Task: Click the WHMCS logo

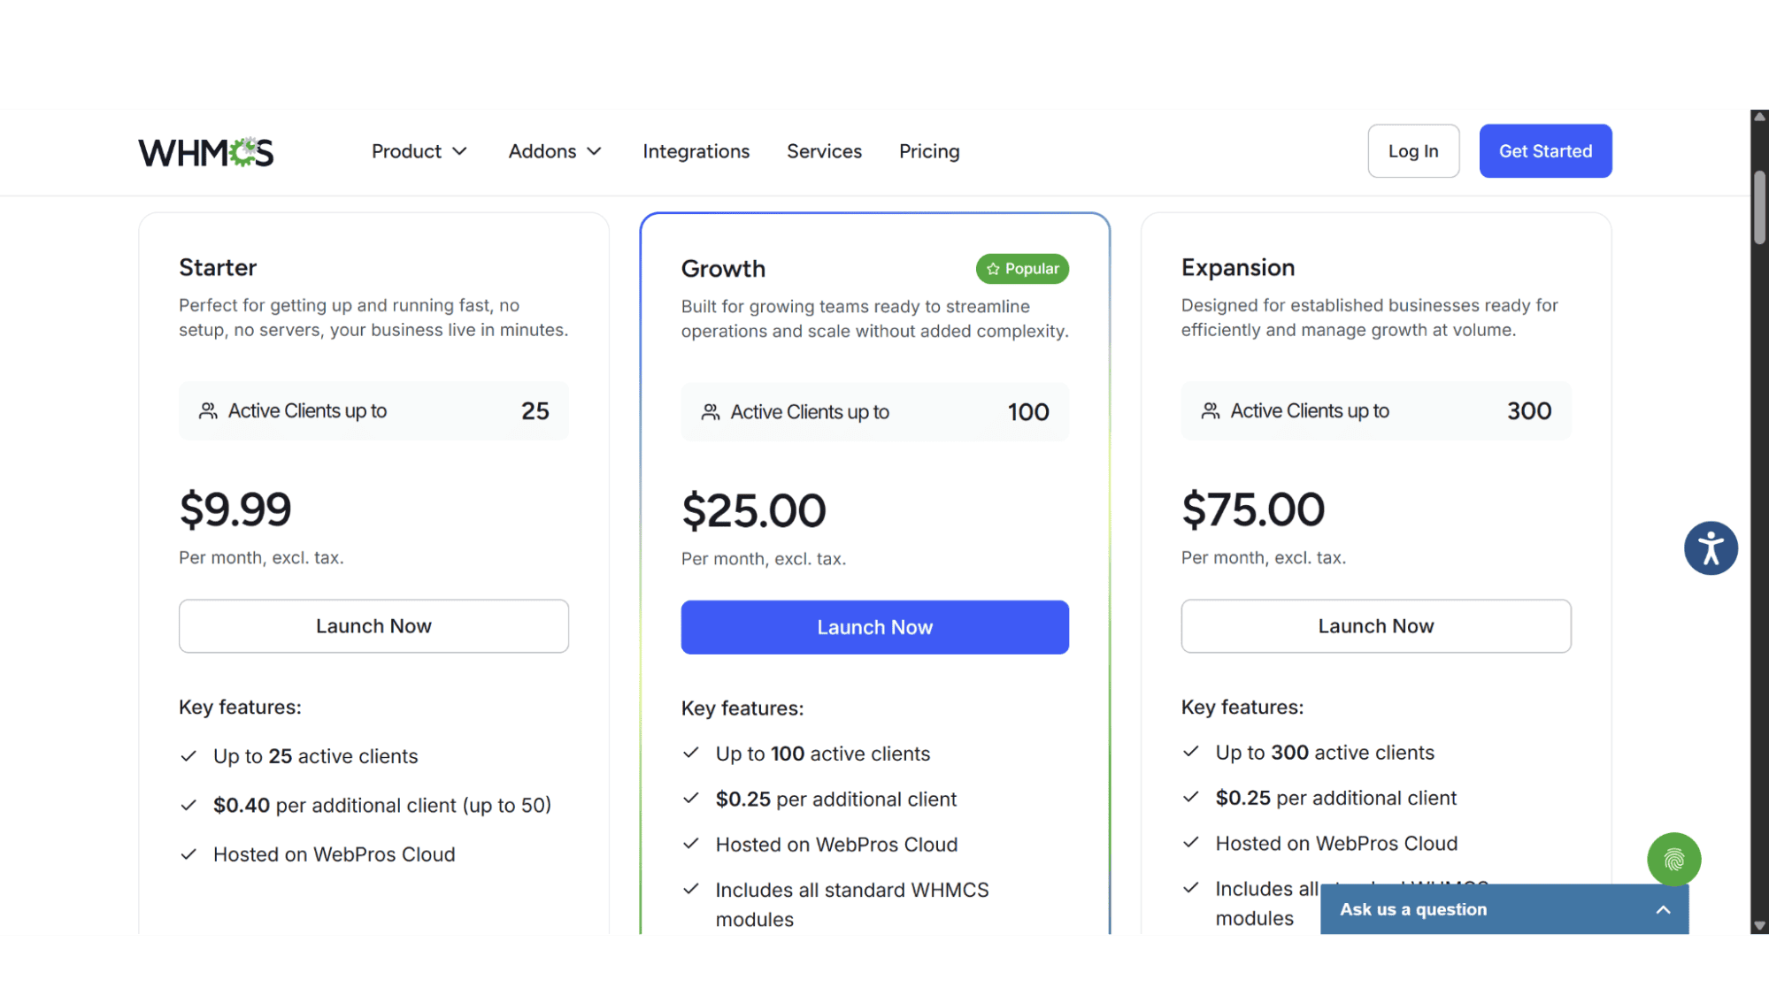Action: pos(206,152)
